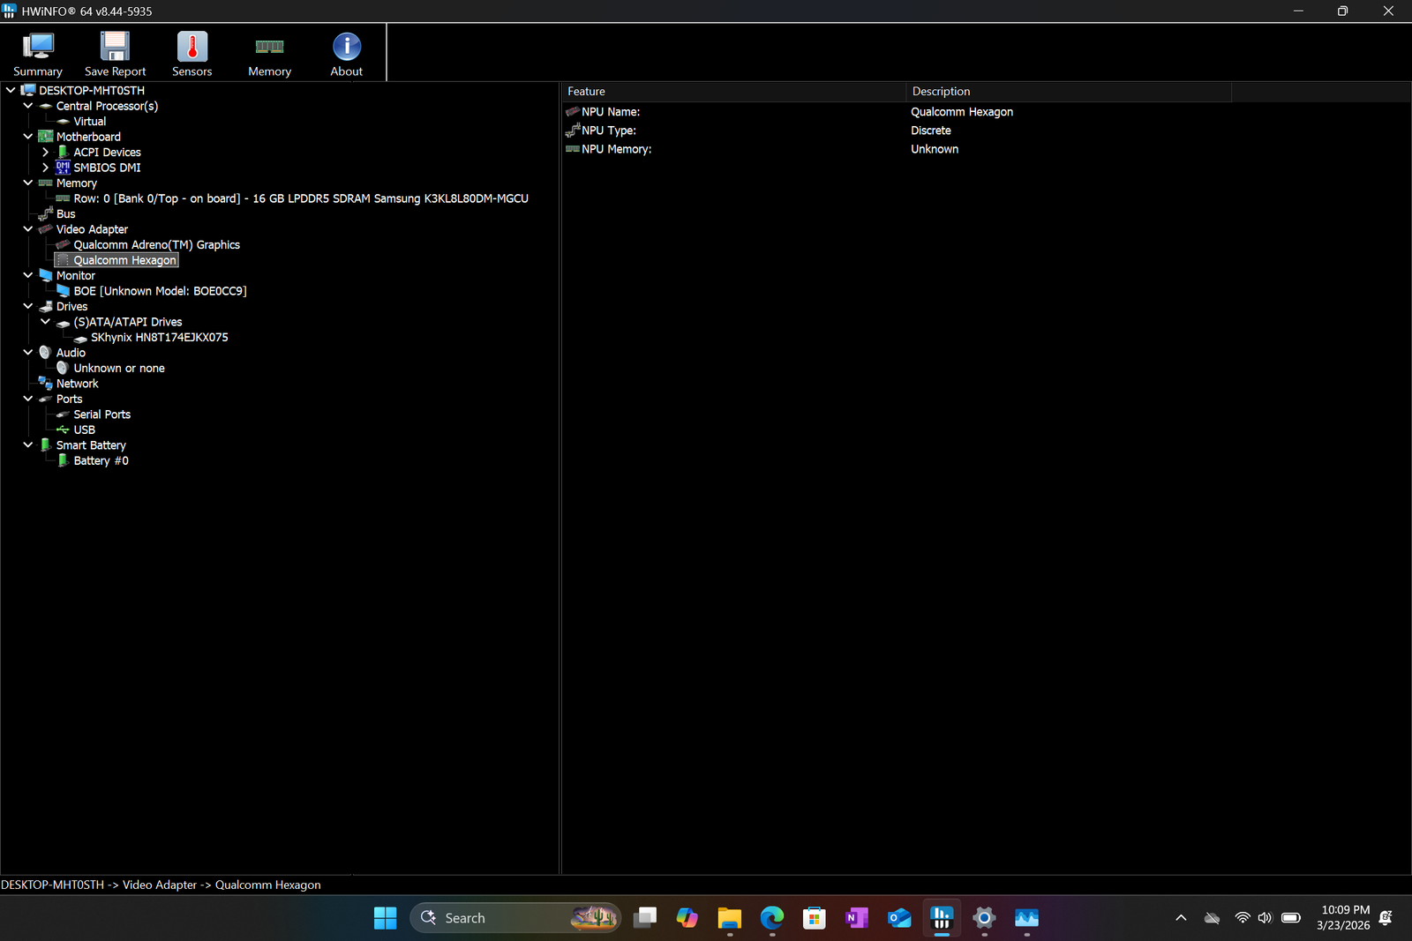Launch Microsoft Edge from the taskbar
The width and height of the screenshot is (1412, 941).
[x=772, y=918]
